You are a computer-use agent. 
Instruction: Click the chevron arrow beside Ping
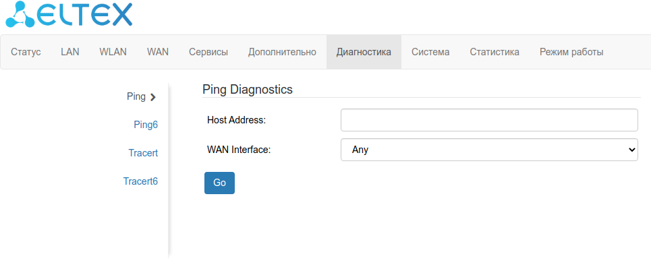(x=153, y=97)
